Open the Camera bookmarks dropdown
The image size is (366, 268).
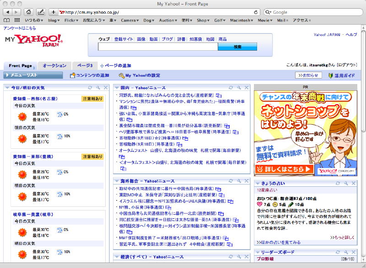[130, 20]
